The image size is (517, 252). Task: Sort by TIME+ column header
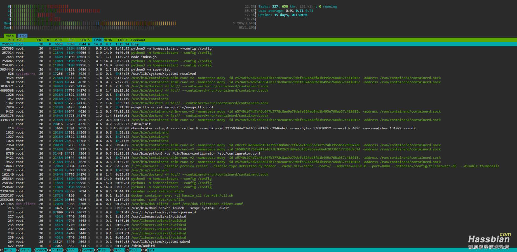click(x=122, y=40)
